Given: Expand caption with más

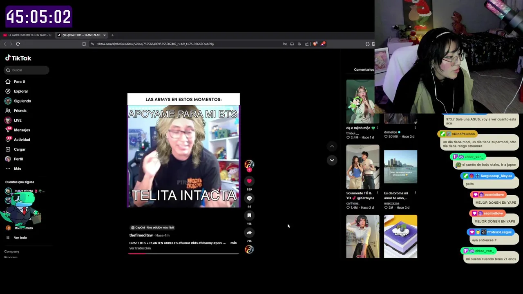Looking at the screenshot, I should pos(233,243).
